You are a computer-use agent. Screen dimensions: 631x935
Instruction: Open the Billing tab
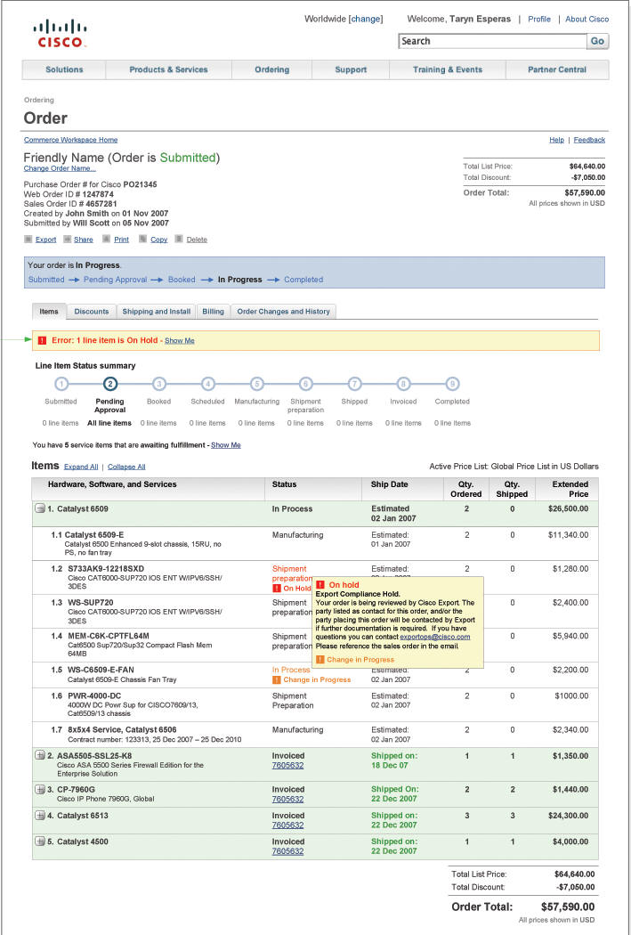[213, 312]
